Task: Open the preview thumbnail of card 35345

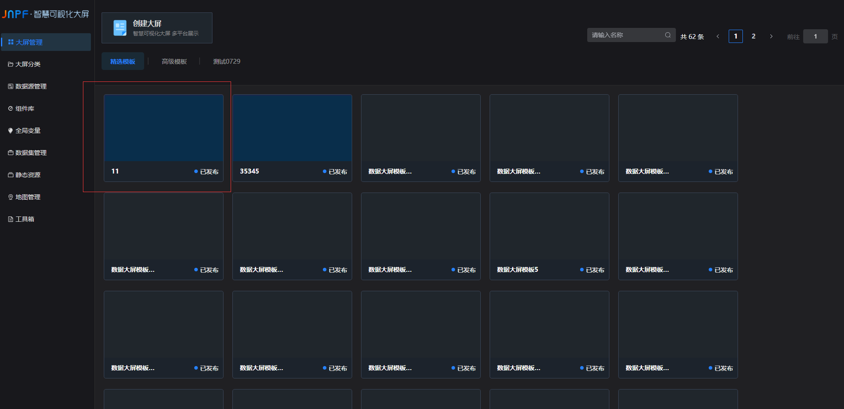Action: tap(292, 128)
